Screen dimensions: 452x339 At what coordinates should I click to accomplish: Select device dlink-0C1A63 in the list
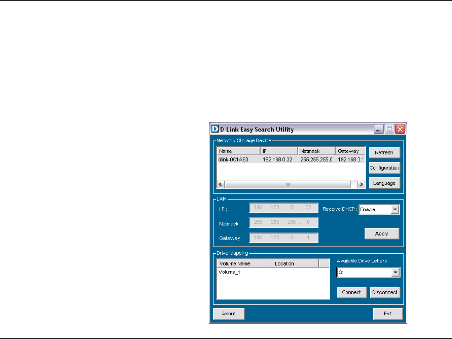tap(233, 160)
